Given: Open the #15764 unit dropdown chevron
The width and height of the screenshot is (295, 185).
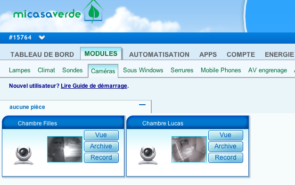Looking at the screenshot, I should point(42,37).
